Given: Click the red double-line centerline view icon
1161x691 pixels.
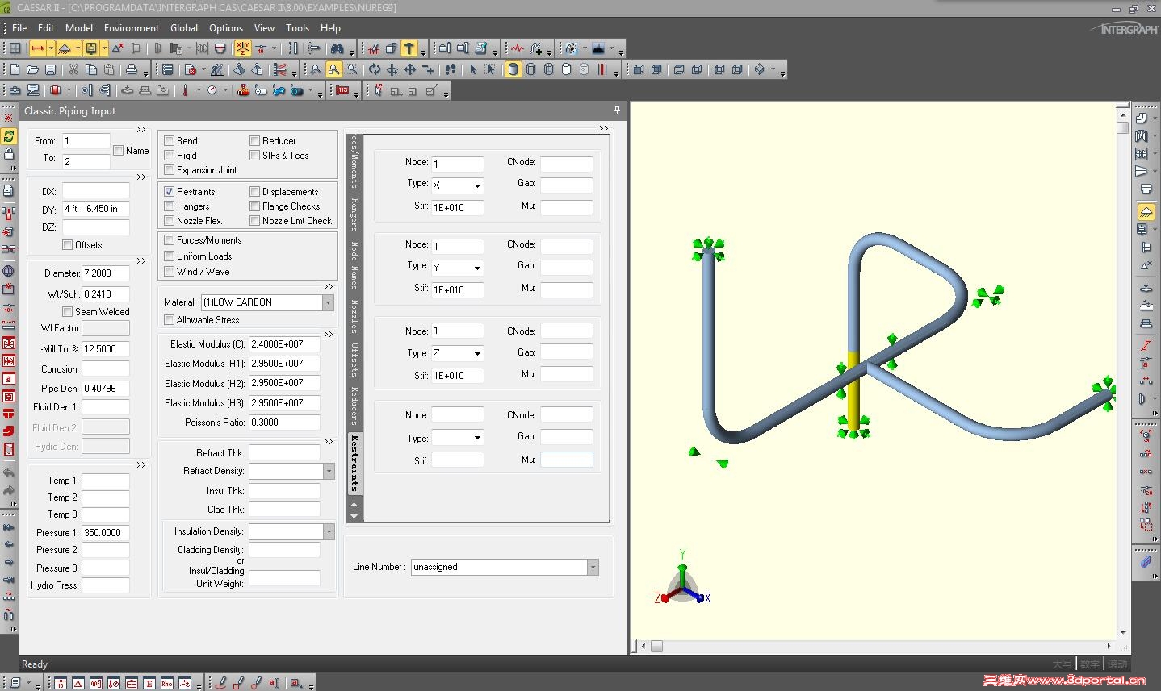Looking at the screenshot, I should (x=601, y=70).
